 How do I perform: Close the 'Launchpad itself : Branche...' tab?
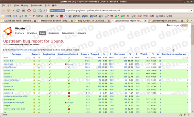tap(35, 21)
